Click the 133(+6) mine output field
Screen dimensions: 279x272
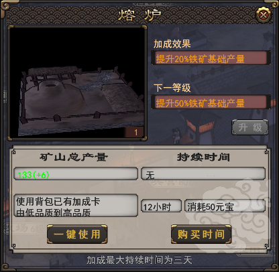[76, 174]
